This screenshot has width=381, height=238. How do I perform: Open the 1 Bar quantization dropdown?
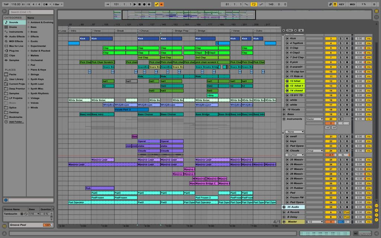[x=58, y=4]
